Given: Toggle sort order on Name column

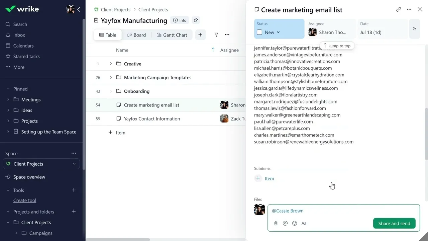Looking at the screenshot, I should coord(213,50).
